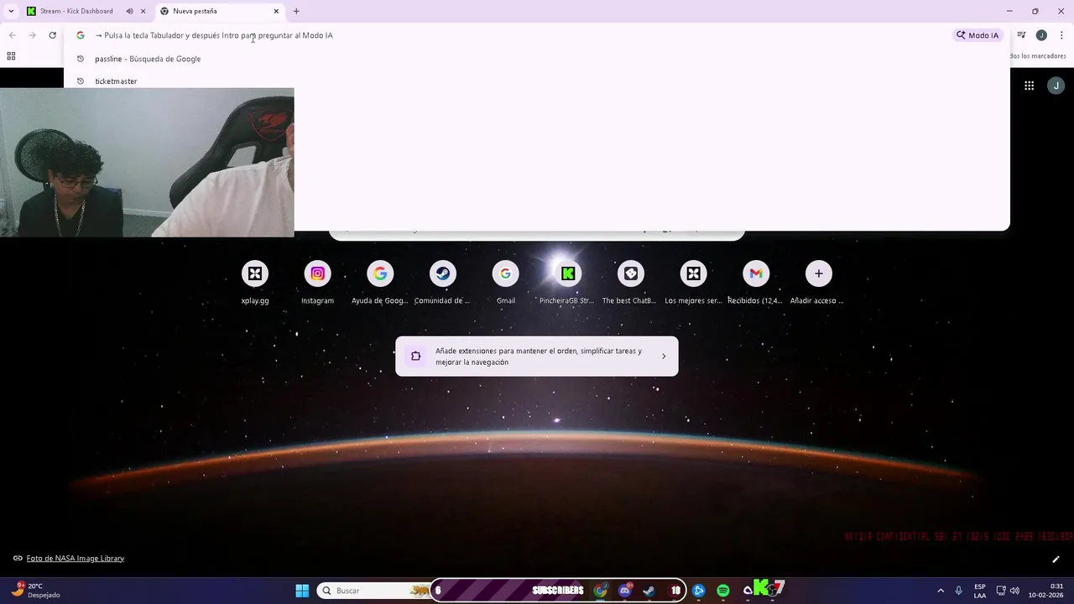Screen dimensions: 1074x604
Task: Select the Nueva pestaña tab
Action: 218,11
